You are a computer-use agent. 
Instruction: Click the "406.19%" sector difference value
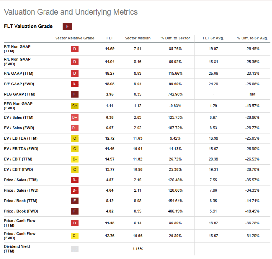coord(175,211)
